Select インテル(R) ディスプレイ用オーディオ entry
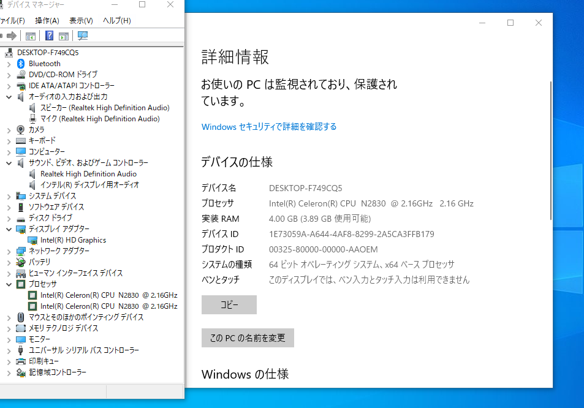Screen dimensions: 584x408 pos(89,184)
